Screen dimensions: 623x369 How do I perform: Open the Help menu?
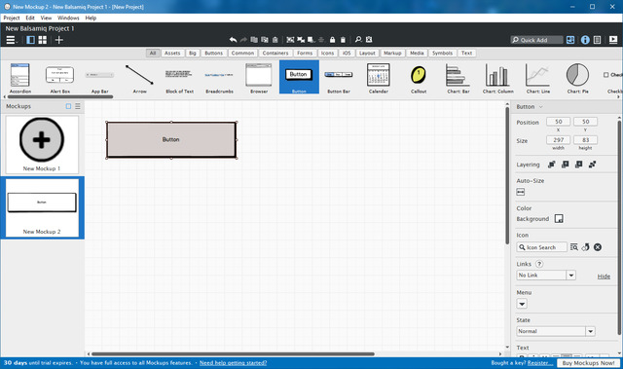click(x=91, y=18)
